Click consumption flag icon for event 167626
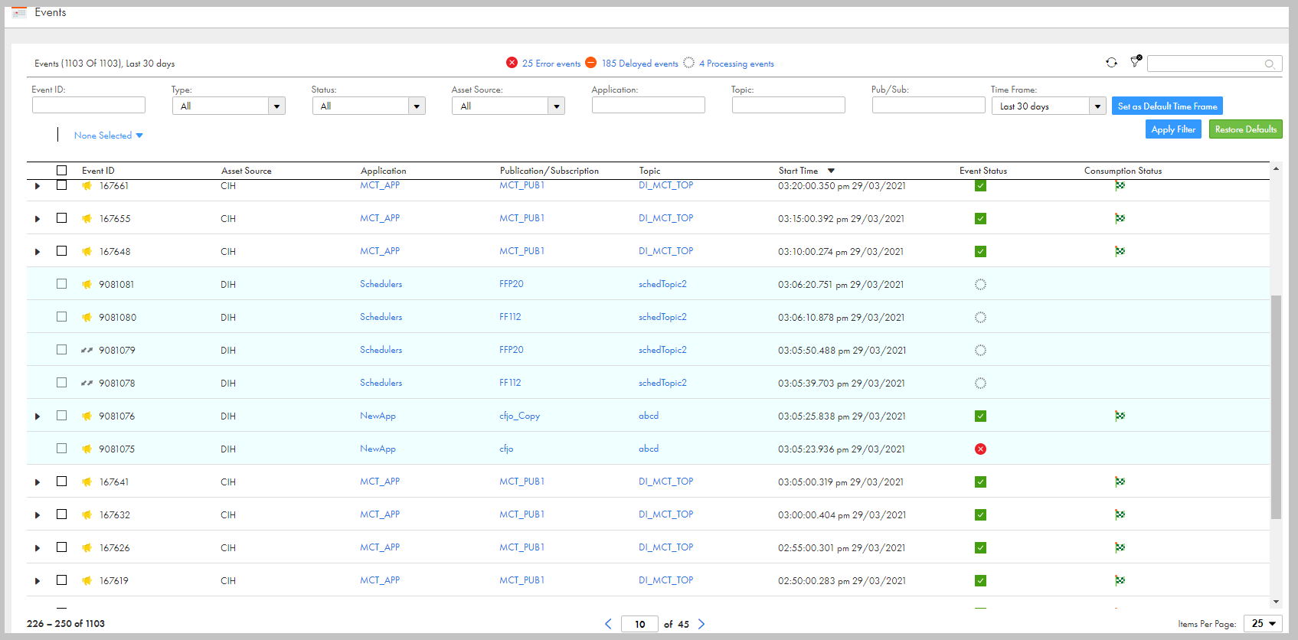Screen dimensions: 1298x640 coord(1120,547)
